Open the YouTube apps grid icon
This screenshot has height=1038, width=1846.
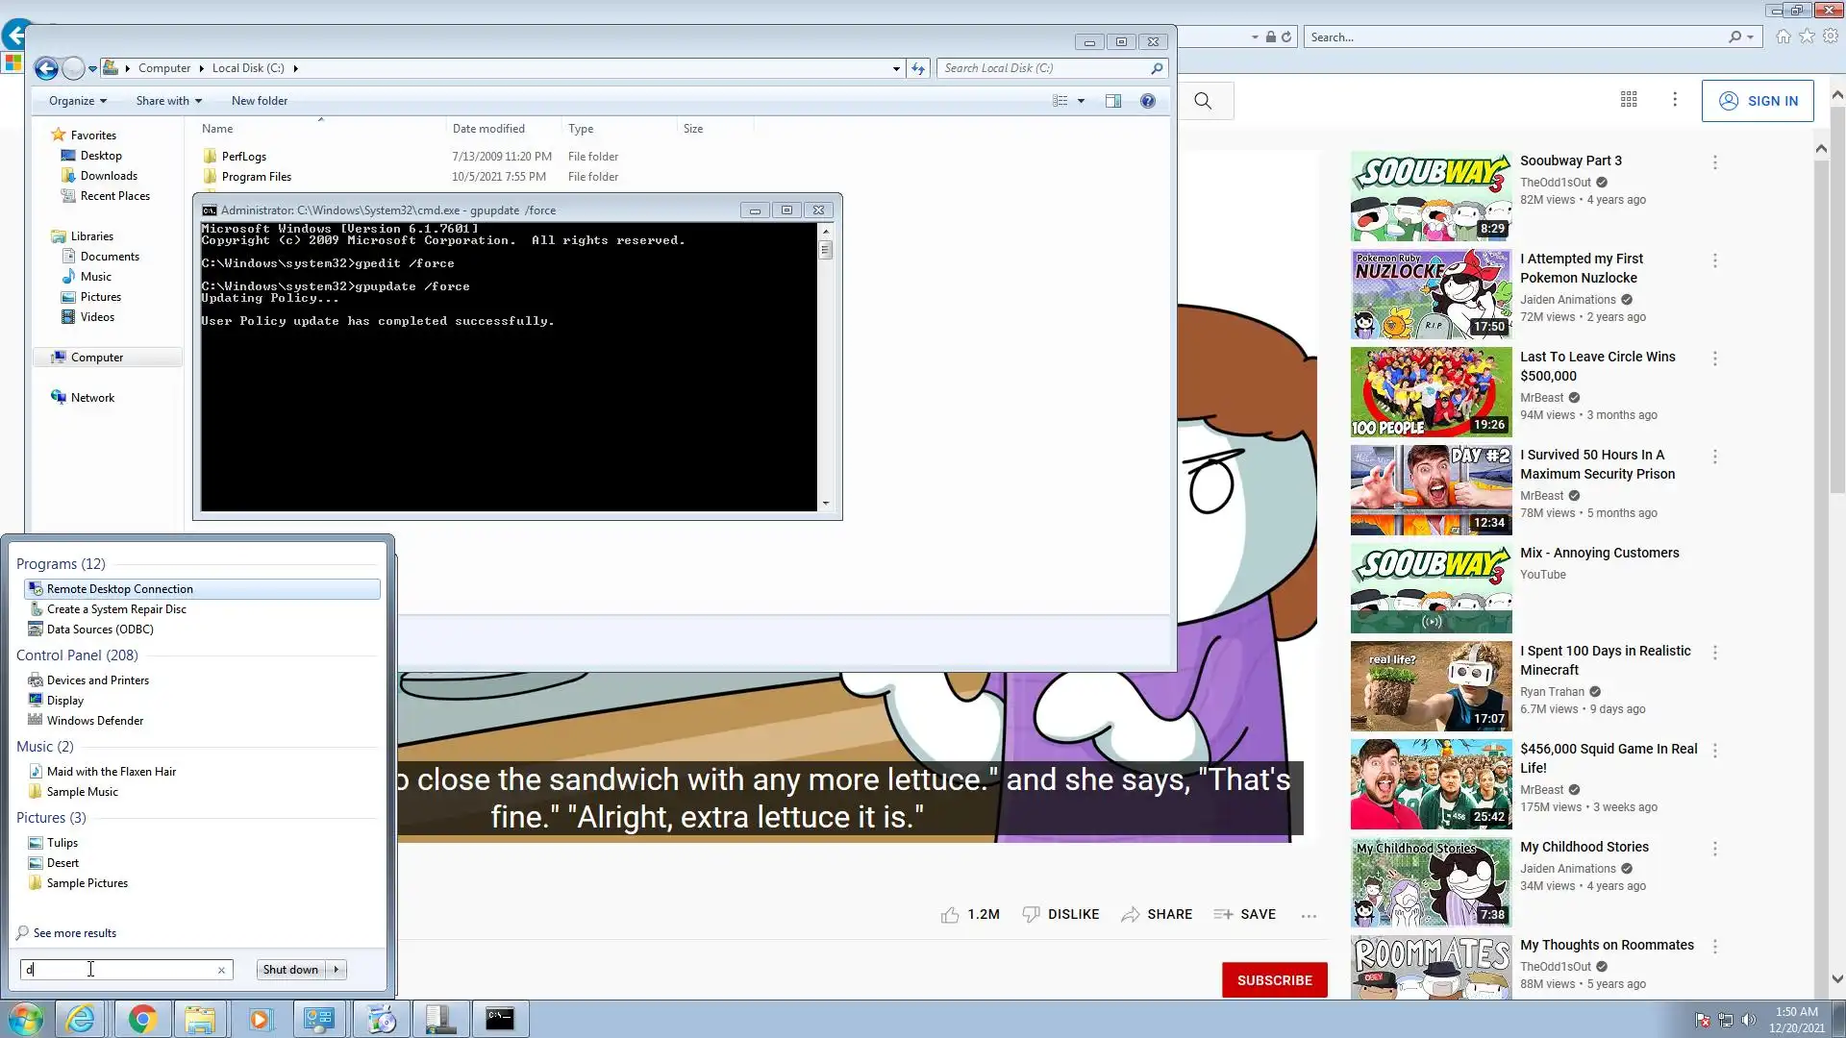1629,100
